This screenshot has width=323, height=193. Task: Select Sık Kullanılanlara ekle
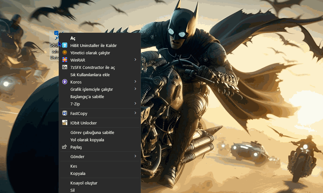click(x=100, y=75)
